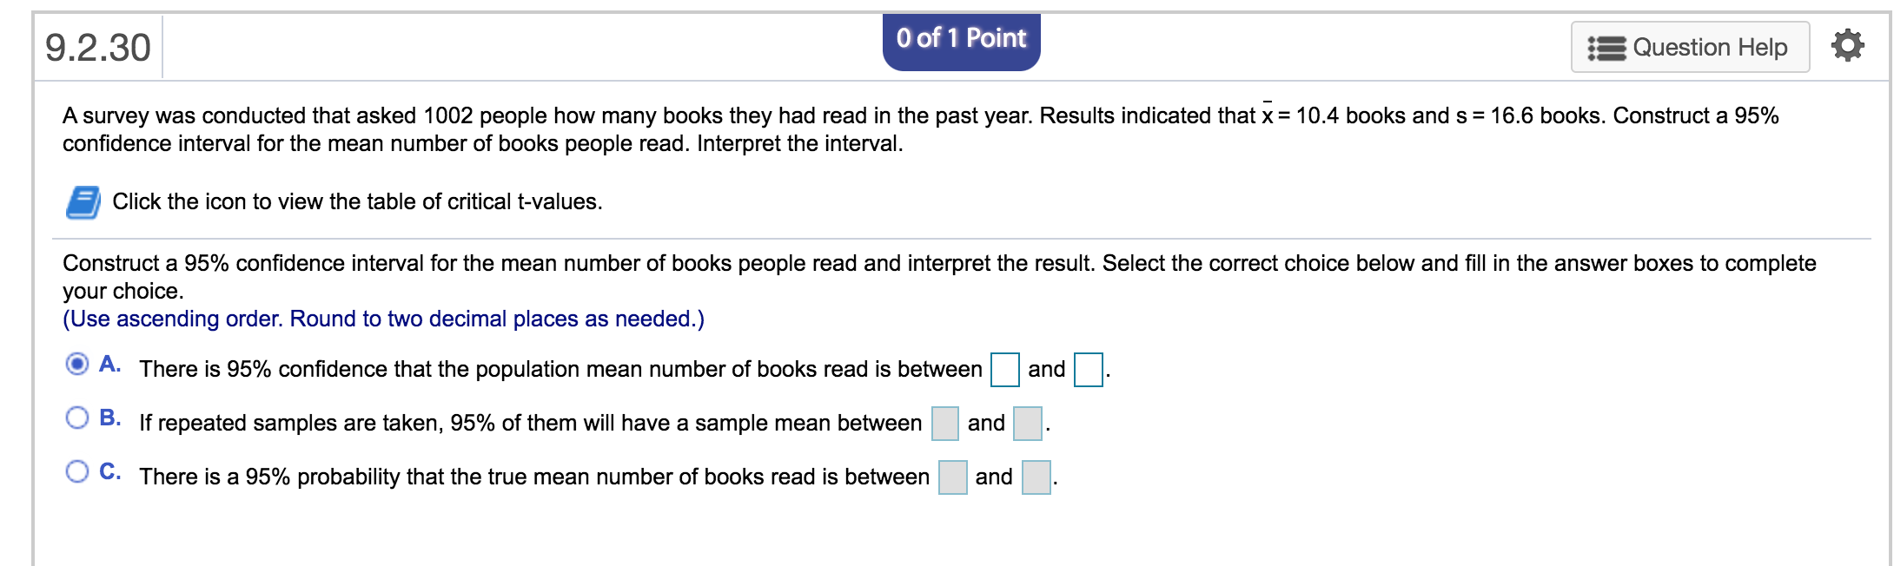This screenshot has width=1894, height=566.
Task: Click the second answer box in choice C
Action: tap(1036, 477)
